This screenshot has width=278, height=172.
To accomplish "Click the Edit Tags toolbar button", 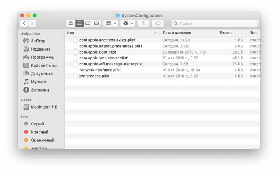I will click(158, 23).
